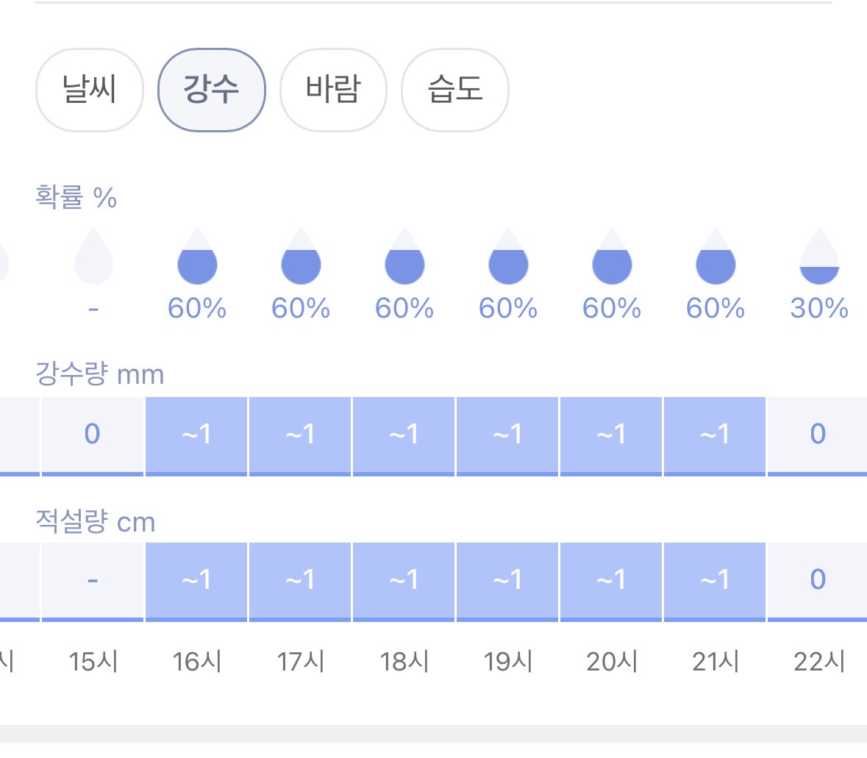Click the 19시 rain probability droplet icon
This screenshot has height=758, width=867.
click(508, 257)
